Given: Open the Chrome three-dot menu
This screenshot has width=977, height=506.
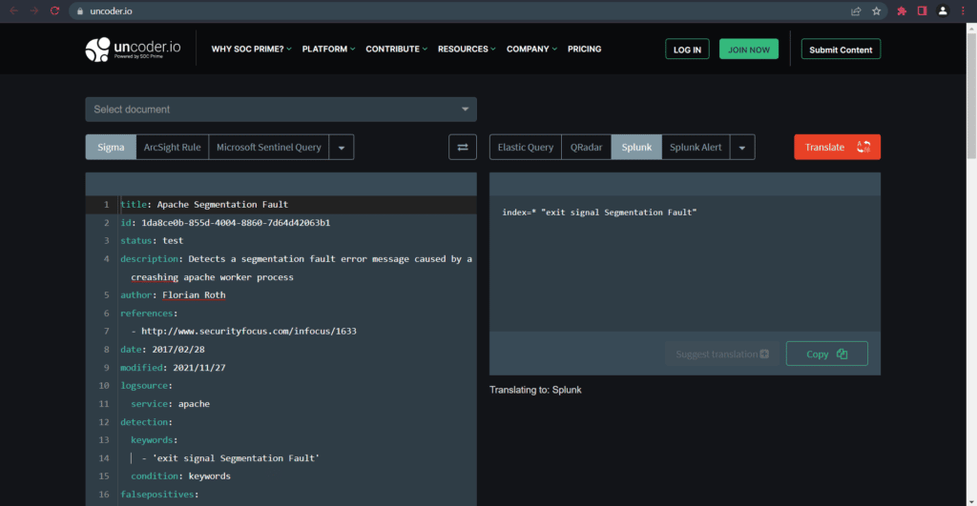Looking at the screenshot, I should 964,10.
